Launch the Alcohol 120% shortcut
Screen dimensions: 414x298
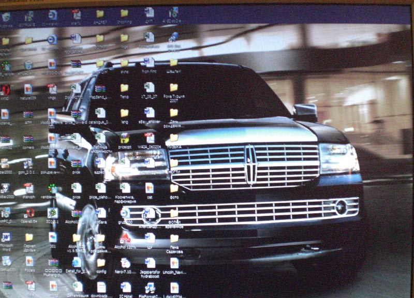125,238
